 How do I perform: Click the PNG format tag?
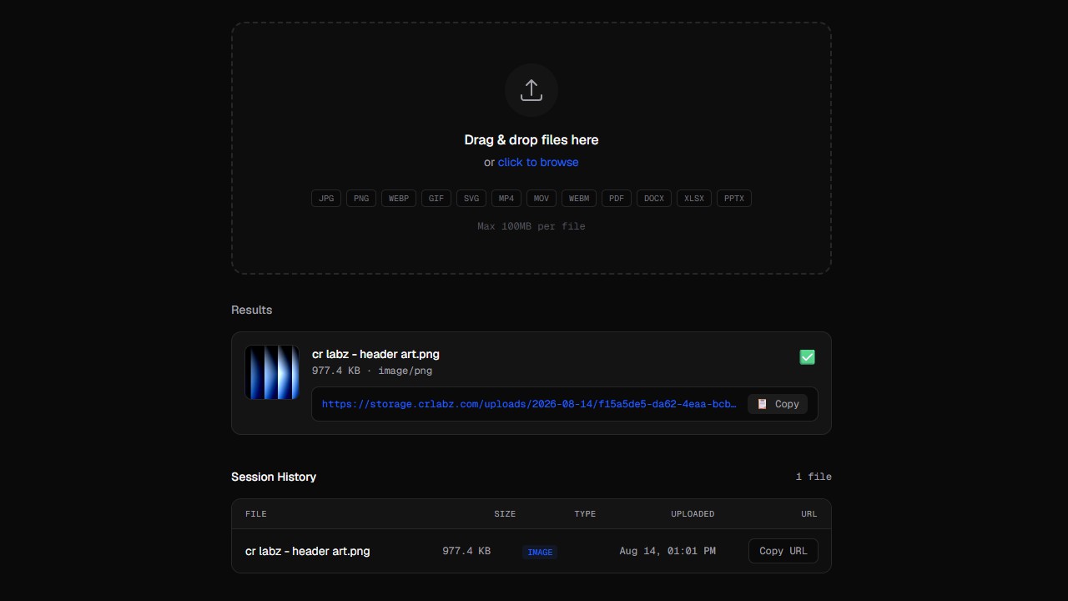(361, 199)
